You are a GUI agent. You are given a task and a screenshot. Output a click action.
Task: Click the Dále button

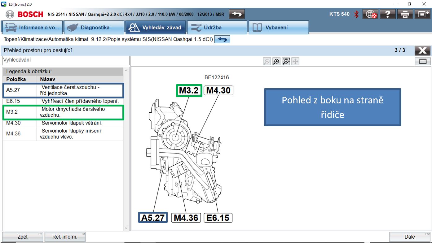coord(410,237)
